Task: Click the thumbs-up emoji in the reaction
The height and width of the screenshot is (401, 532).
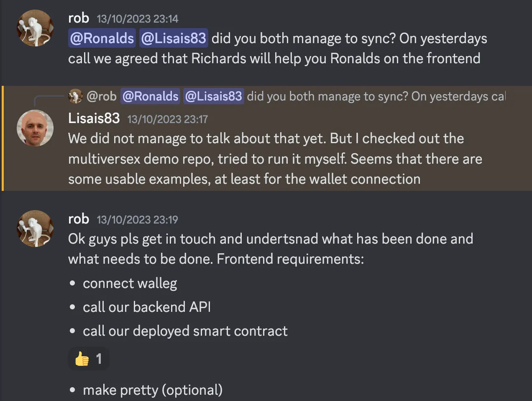Action: point(82,358)
